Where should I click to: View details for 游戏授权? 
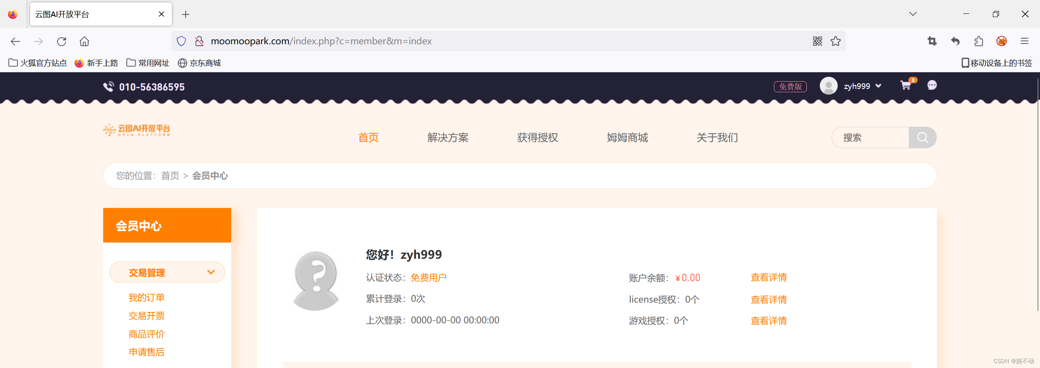tap(769, 321)
